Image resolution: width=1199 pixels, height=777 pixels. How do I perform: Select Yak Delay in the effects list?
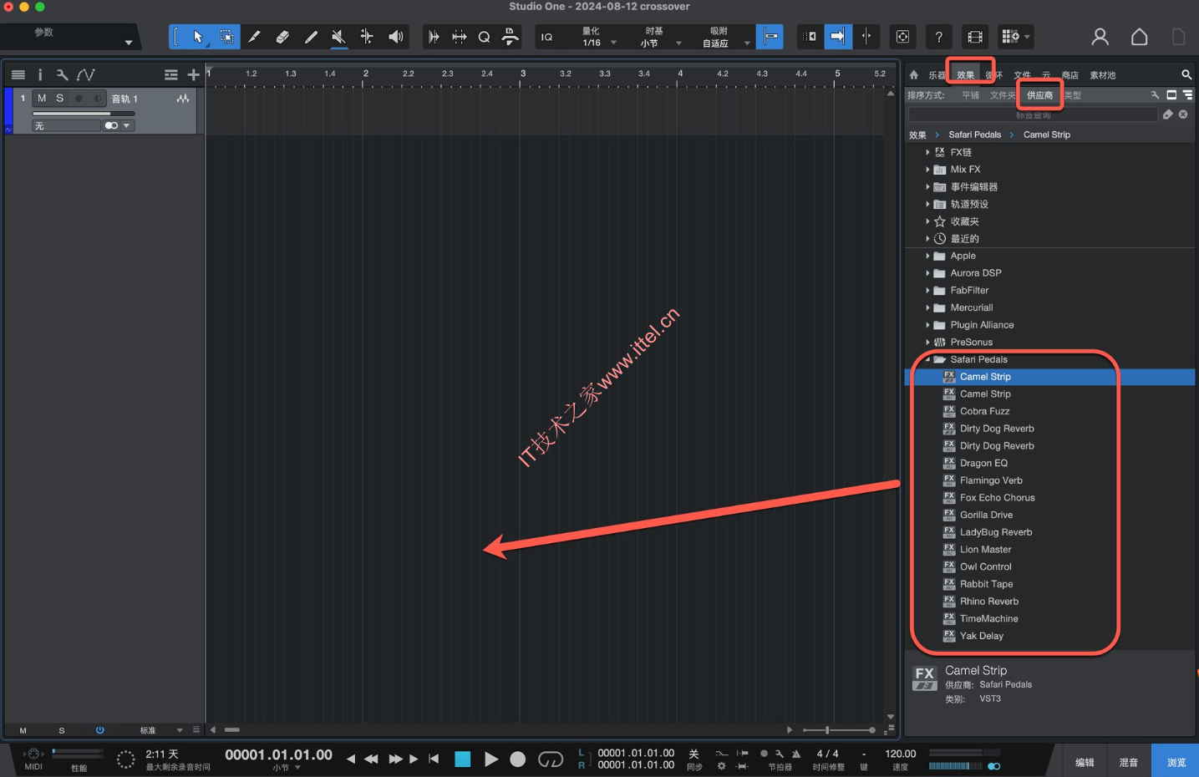coord(981,636)
